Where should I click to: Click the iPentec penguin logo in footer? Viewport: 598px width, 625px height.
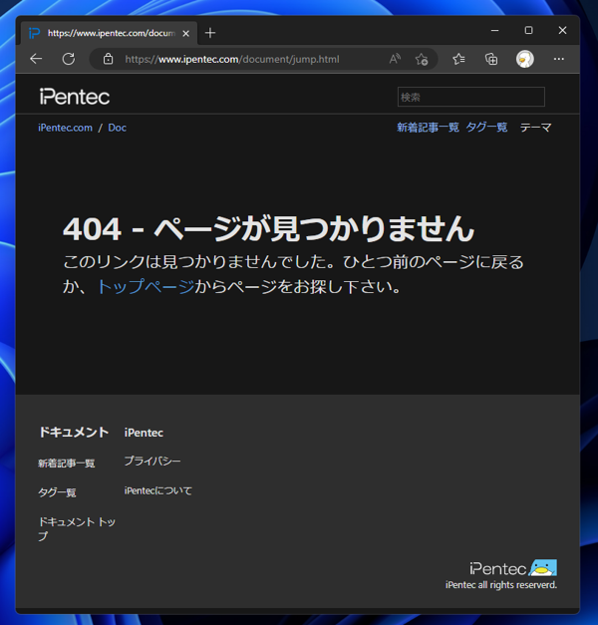[x=513, y=568]
